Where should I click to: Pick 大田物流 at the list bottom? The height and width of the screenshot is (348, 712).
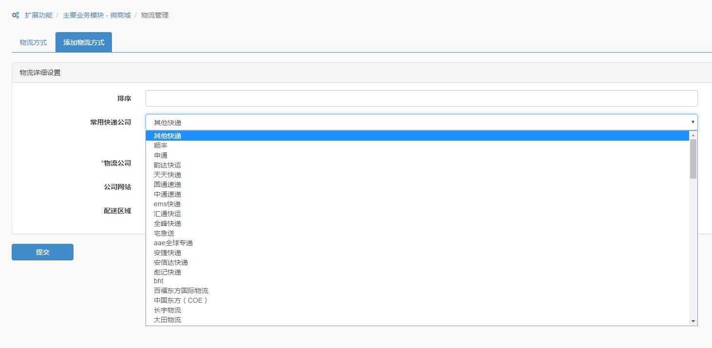[167, 320]
